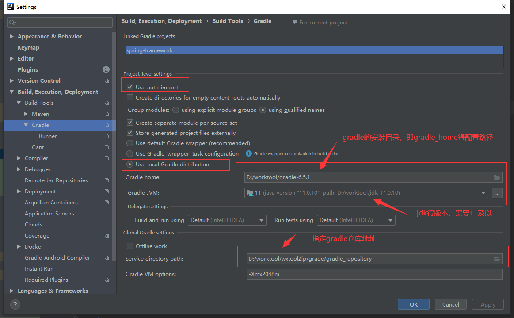This screenshot has height=318, width=514.
Task: Click the Cancel button
Action: pos(451,305)
